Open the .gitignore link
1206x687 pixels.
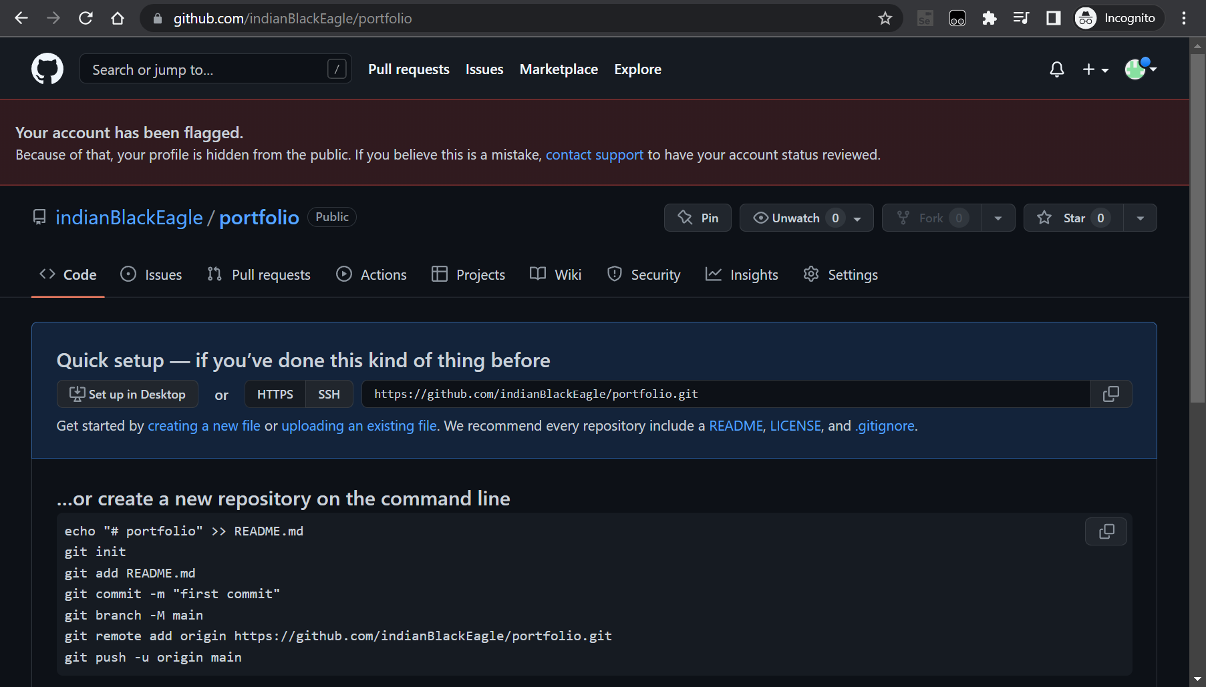point(885,426)
